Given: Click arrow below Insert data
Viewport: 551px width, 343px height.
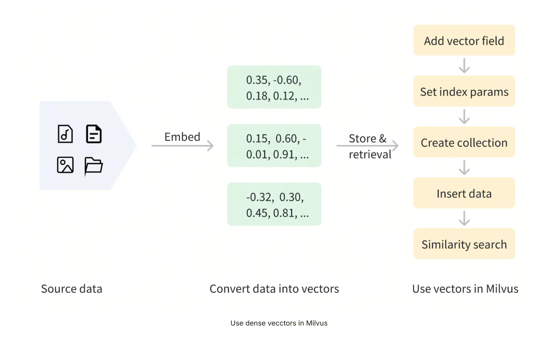Looking at the screenshot, I should tap(464, 218).
